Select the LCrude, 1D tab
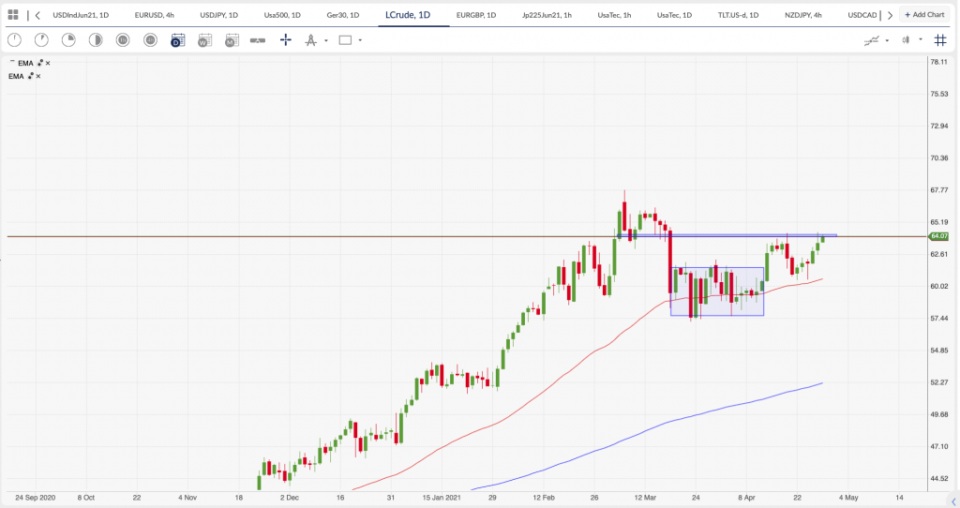 (408, 15)
